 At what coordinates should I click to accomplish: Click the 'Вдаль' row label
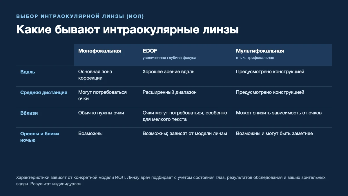tap(28, 72)
